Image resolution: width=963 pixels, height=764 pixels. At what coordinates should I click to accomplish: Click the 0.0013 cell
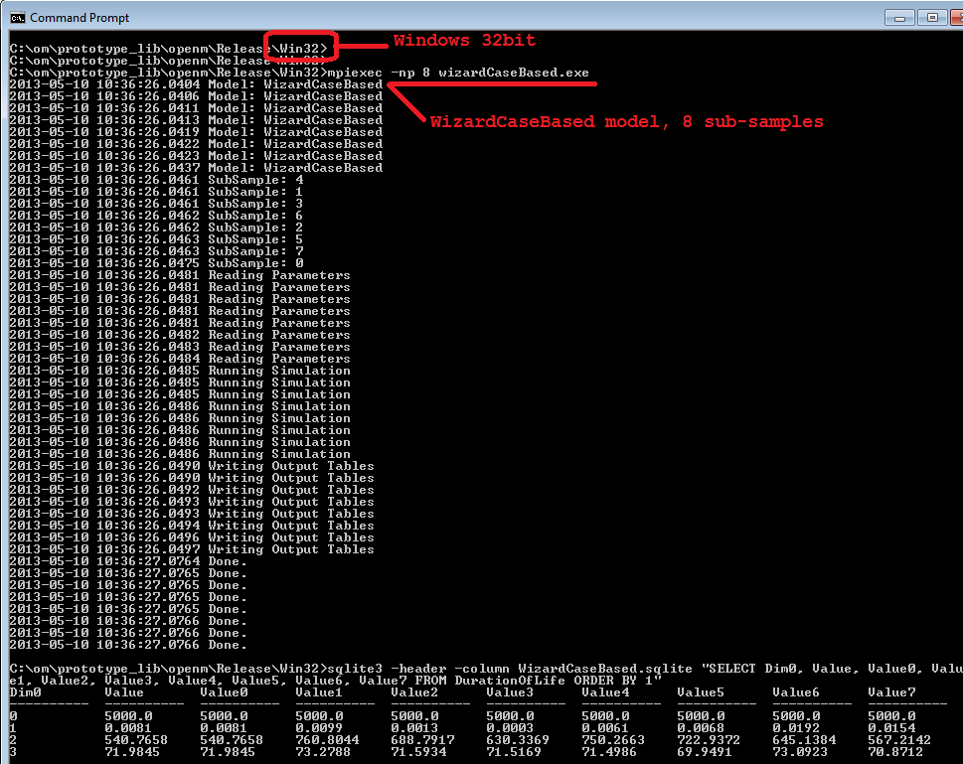[414, 728]
